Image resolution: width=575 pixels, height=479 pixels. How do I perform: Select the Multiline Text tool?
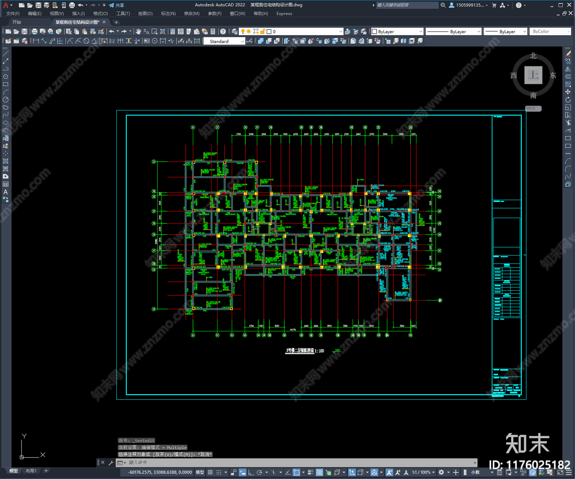[x=5, y=192]
